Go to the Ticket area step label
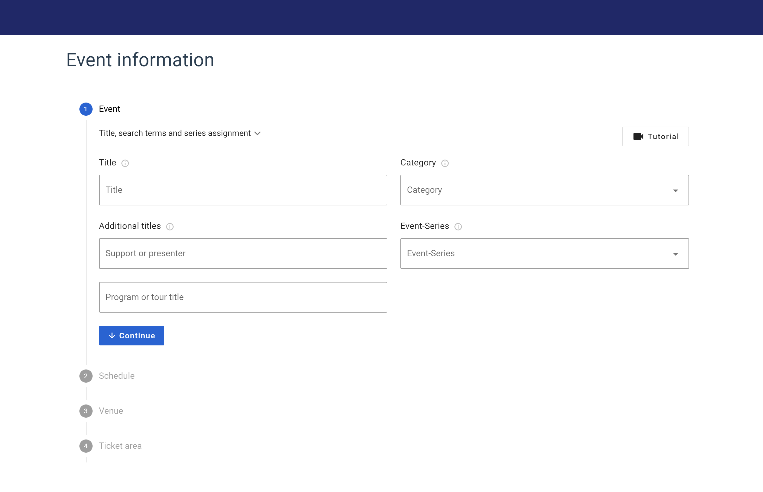This screenshot has width=763, height=492. tap(120, 446)
